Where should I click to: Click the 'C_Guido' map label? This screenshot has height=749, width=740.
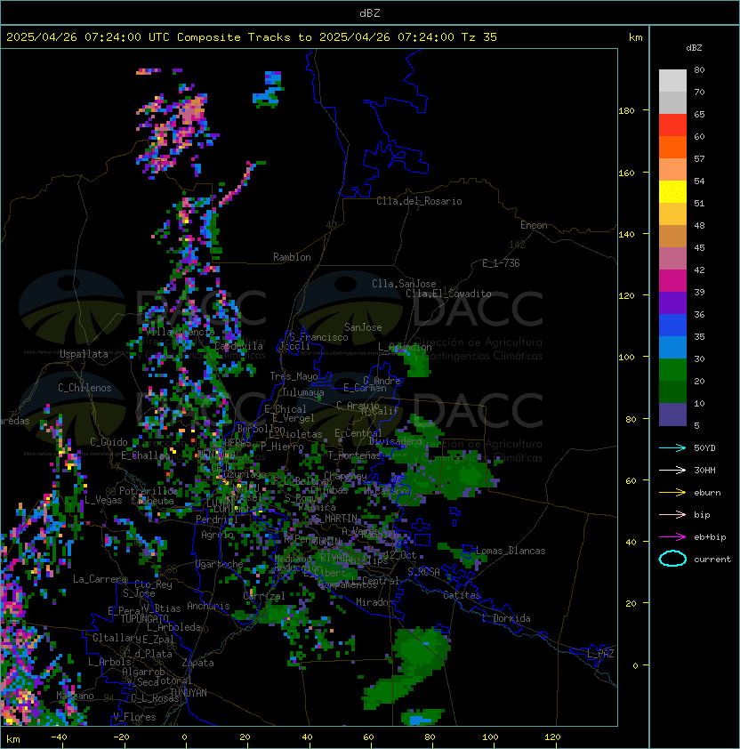(109, 442)
